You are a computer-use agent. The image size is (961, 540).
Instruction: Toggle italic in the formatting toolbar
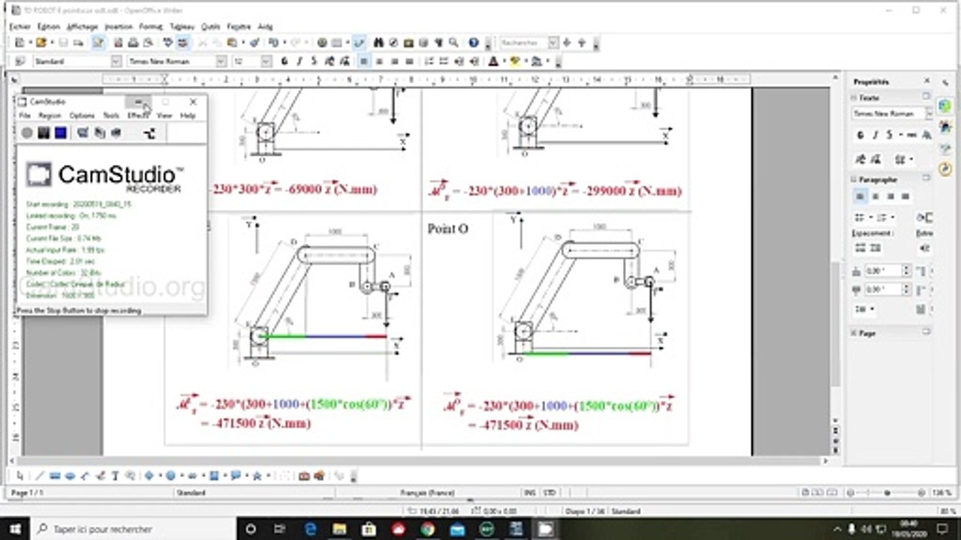coord(299,61)
